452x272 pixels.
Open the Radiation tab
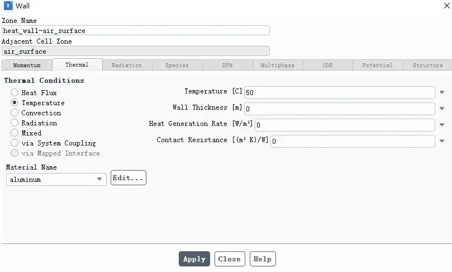[x=127, y=65]
